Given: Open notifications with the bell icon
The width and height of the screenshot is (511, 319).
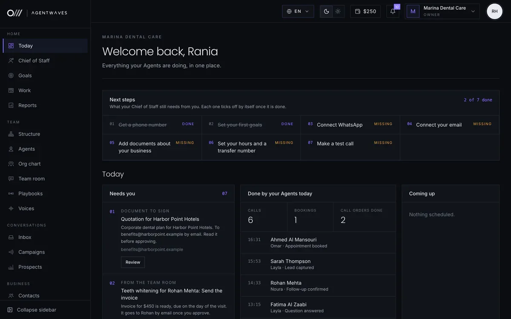Looking at the screenshot, I should coord(393,11).
